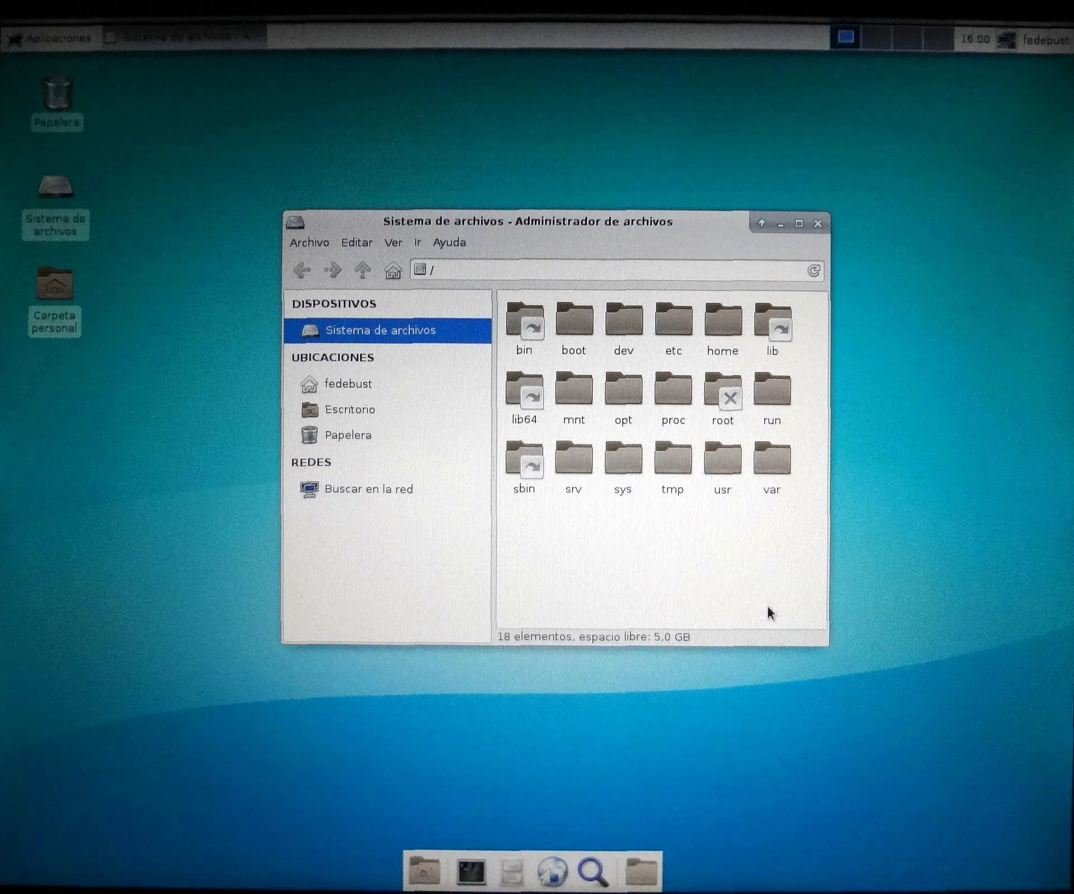This screenshot has width=1074, height=894.
Task: Open home folder from toolbar
Action: (x=393, y=271)
